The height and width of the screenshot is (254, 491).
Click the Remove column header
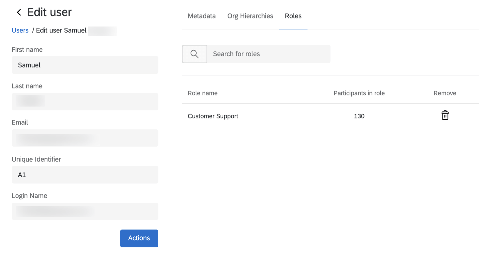(x=445, y=93)
